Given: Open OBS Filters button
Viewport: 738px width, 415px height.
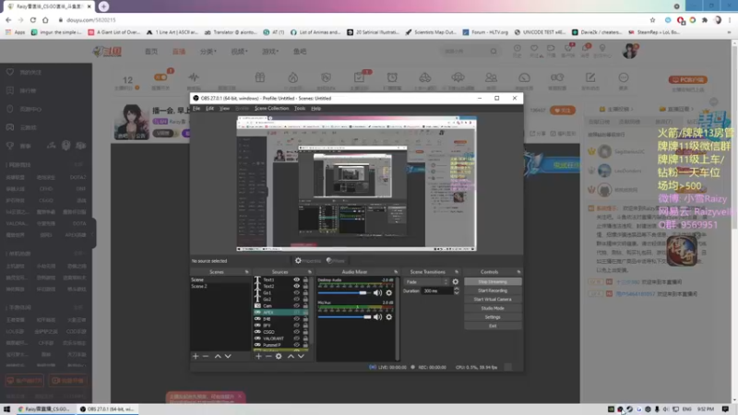Looking at the screenshot, I should (x=336, y=261).
